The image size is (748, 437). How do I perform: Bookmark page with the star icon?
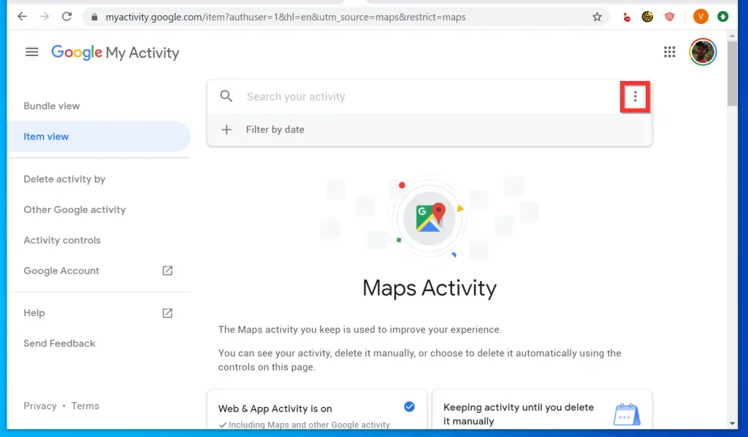coord(597,18)
